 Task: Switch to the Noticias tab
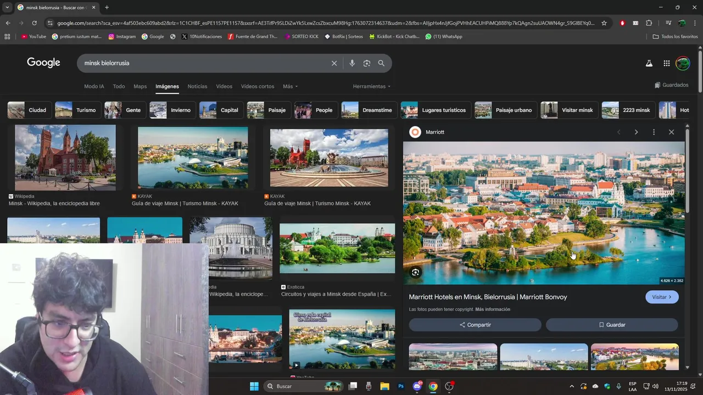coord(197,86)
